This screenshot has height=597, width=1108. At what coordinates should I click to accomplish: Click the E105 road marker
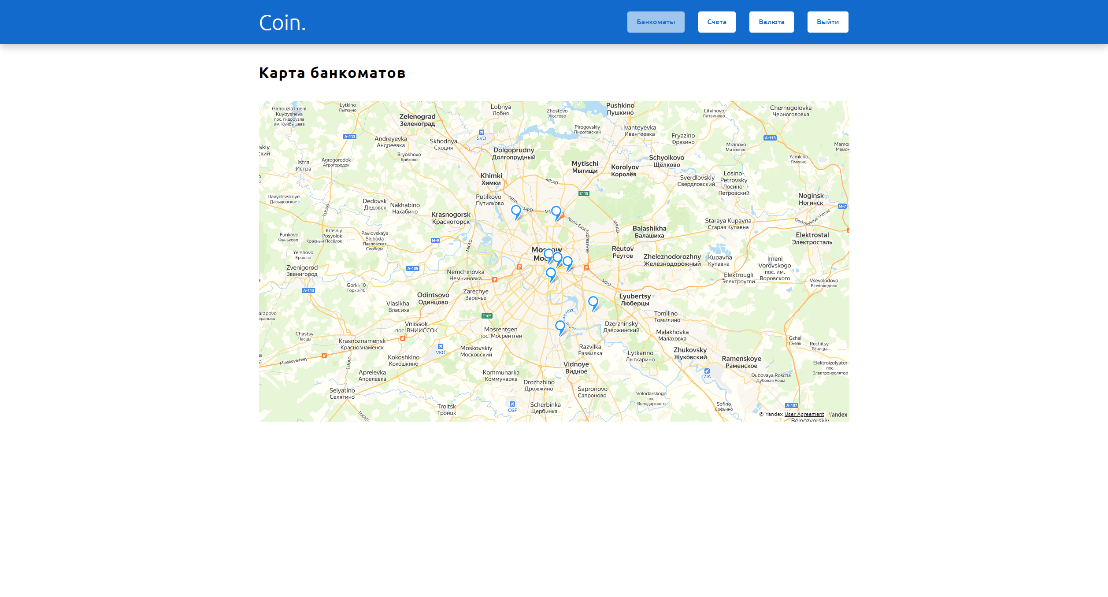pyautogui.click(x=487, y=316)
